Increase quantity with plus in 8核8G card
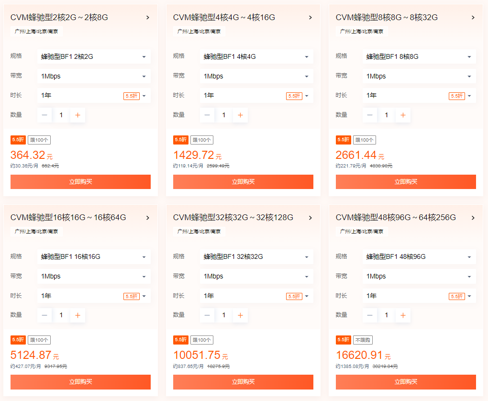488x401 pixels. (403, 115)
